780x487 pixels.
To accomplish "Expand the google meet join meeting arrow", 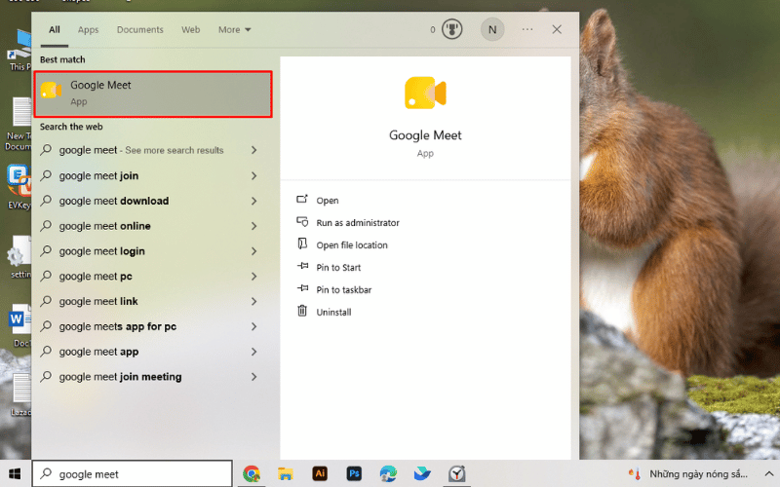I will point(254,377).
